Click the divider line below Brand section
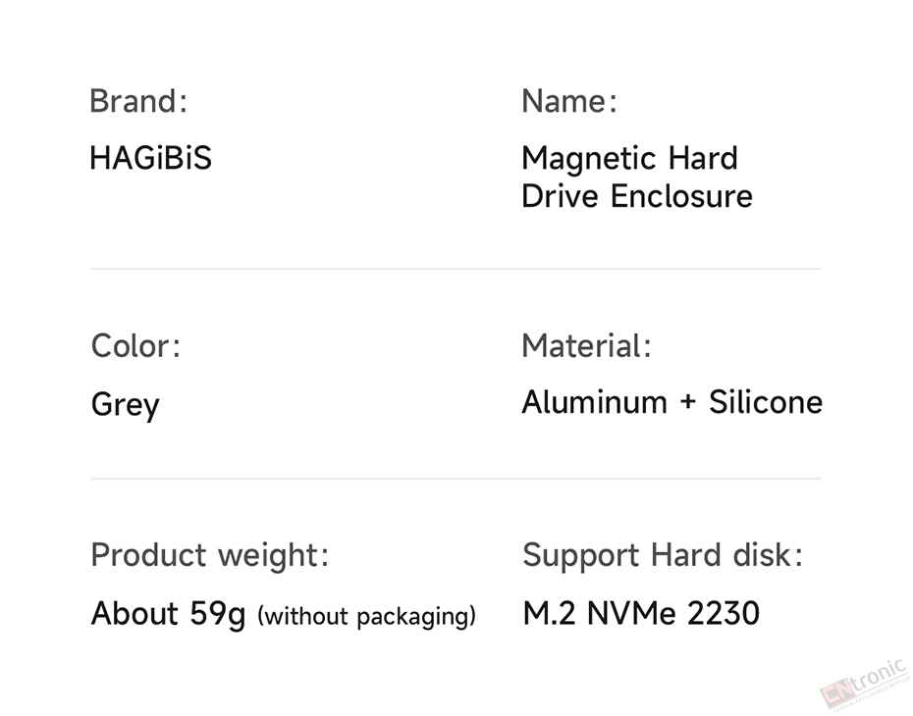The image size is (913, 716). (x=456, y=269)
